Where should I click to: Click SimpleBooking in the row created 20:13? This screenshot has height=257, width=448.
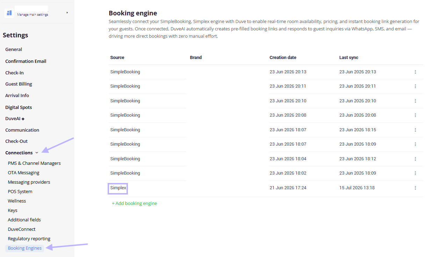pos(125,72)
